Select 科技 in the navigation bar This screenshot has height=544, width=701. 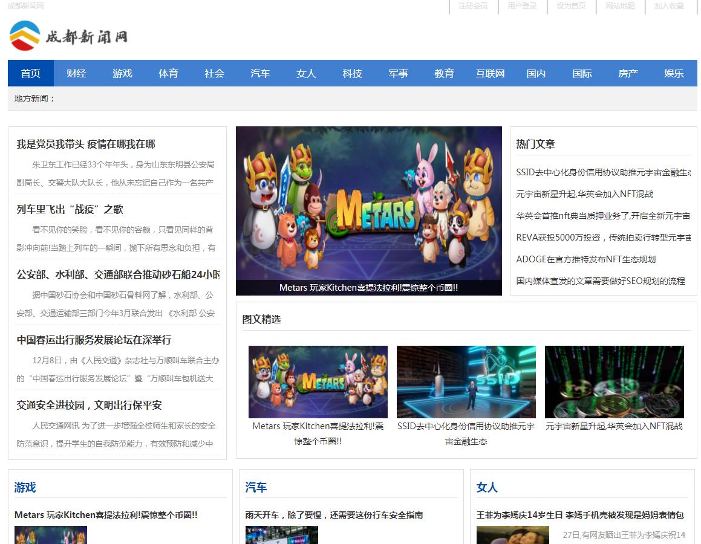pos(352,73)
